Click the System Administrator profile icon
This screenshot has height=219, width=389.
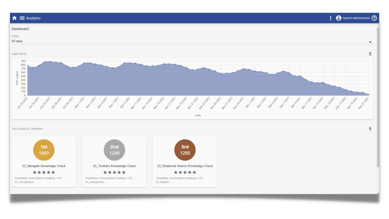tap(339, 18)
